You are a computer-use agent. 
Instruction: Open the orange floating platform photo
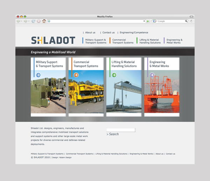point(162,92)
